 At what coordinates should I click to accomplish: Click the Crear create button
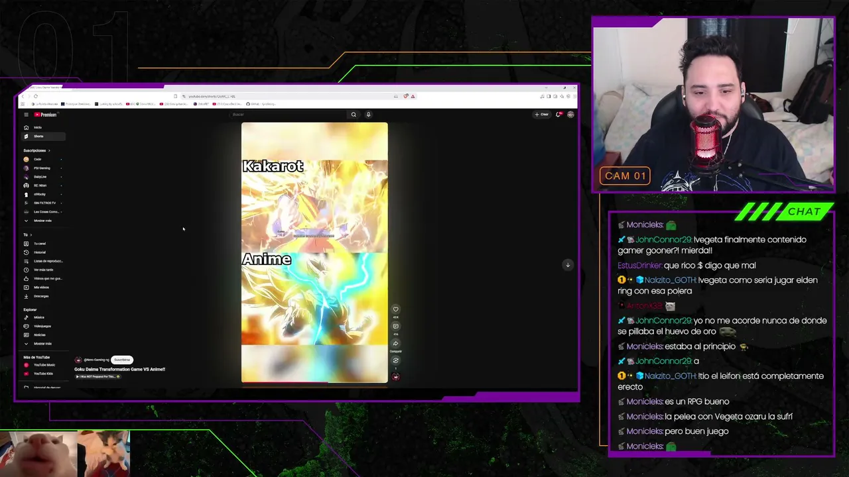click(x=542, y=115)
